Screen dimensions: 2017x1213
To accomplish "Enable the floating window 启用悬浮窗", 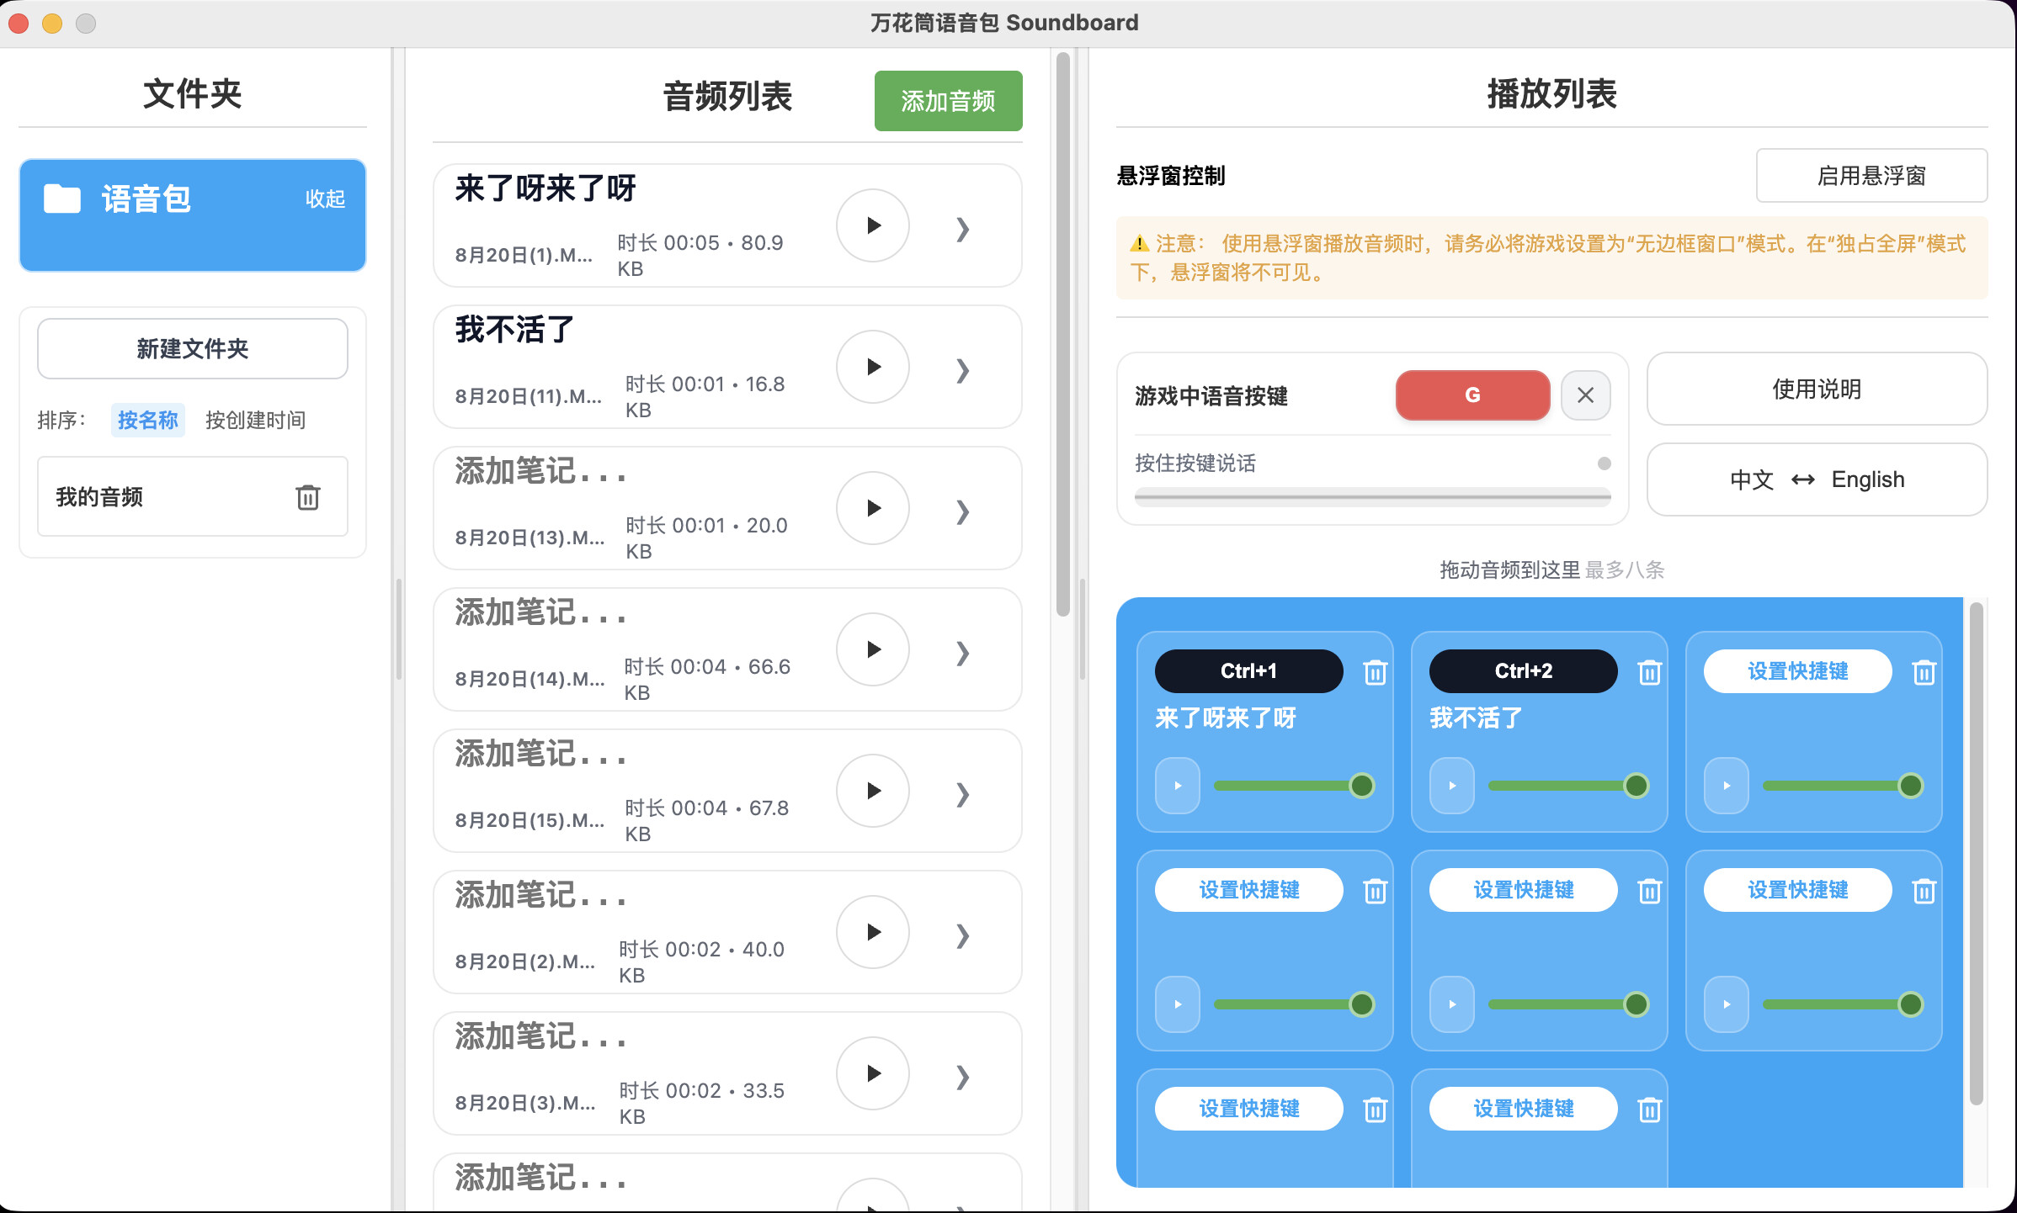I will tap(1872, 176).
